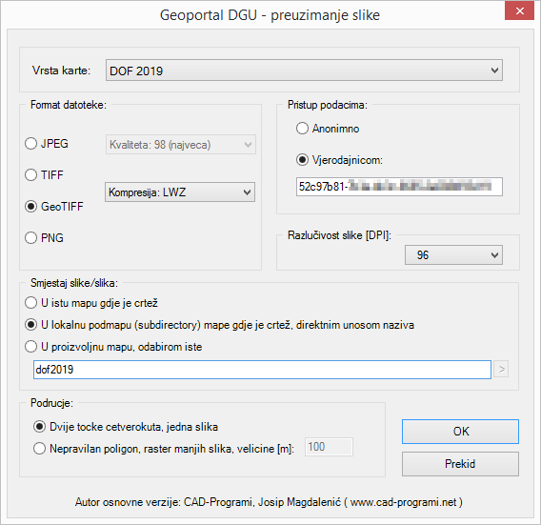Expand the Kompresija: LWZ dropdown

(x=180, y=192)
